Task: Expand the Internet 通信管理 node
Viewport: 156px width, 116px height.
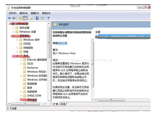Action: point(21,60)
